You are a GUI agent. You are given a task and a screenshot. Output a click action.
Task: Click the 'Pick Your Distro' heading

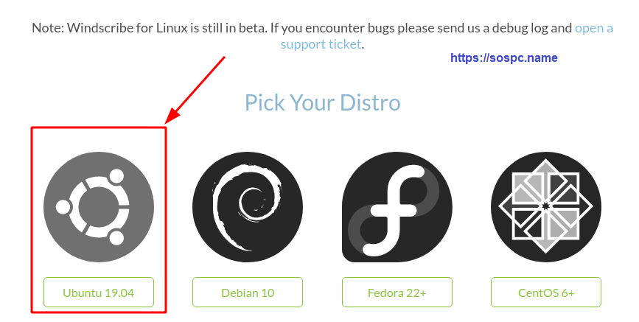[x=322, y=102]
